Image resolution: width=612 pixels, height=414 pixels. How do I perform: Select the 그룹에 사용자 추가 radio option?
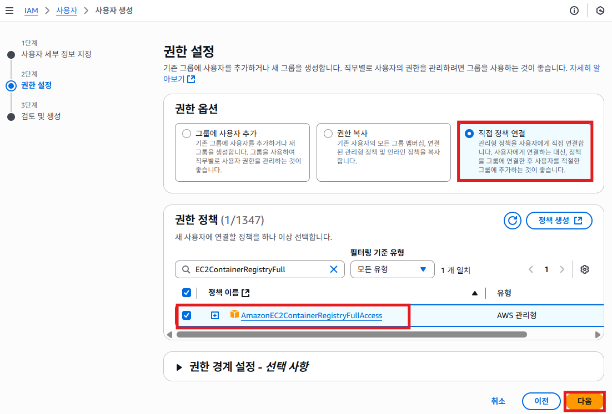click(x=187, y=134)
